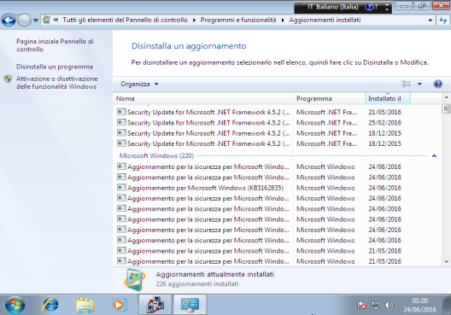Sort list by Installato il column

388,98
